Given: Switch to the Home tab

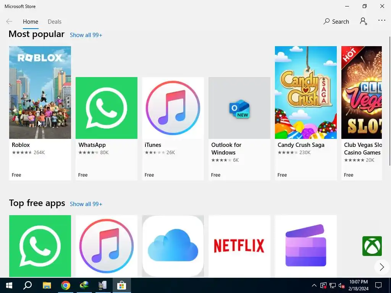Looking at the screenshot, I should coord(31,22).
